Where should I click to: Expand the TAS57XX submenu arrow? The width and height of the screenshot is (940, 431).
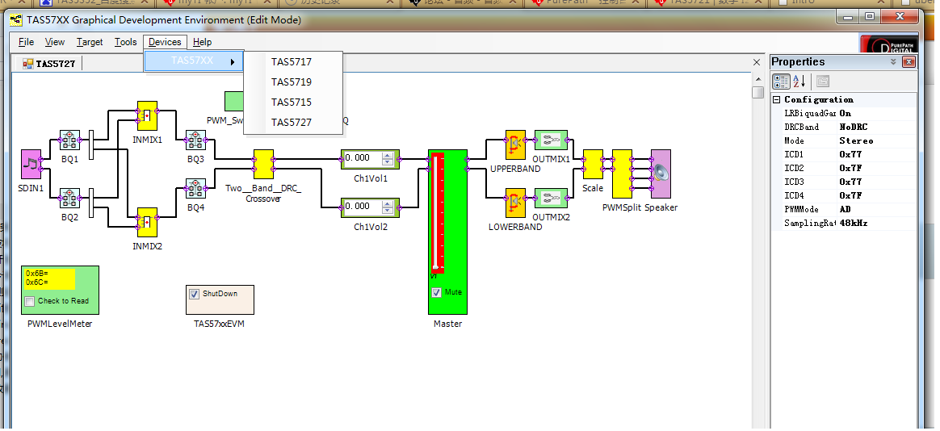pyautogui.click(x=233, y=61)
